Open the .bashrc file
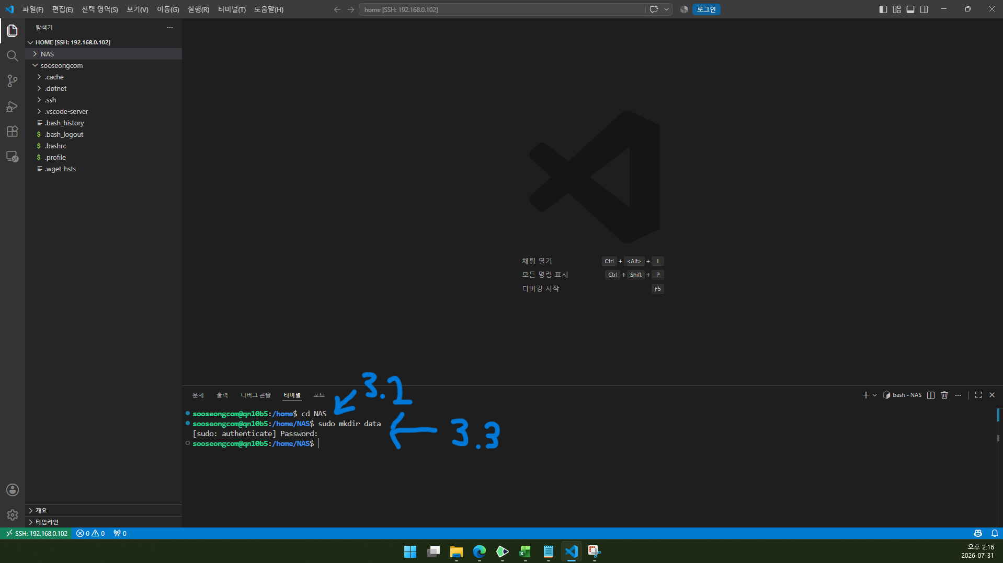Viewport: 1003px width, 563px height. coord(104,146)
